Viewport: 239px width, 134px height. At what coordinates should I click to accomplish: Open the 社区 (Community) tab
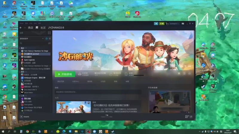point(43,28)
